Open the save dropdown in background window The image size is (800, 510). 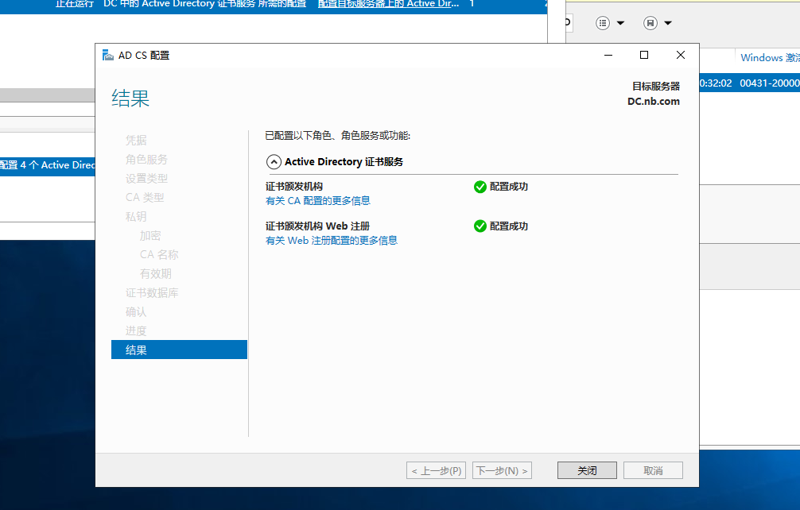pyautogui.click(x=668, y=23)
